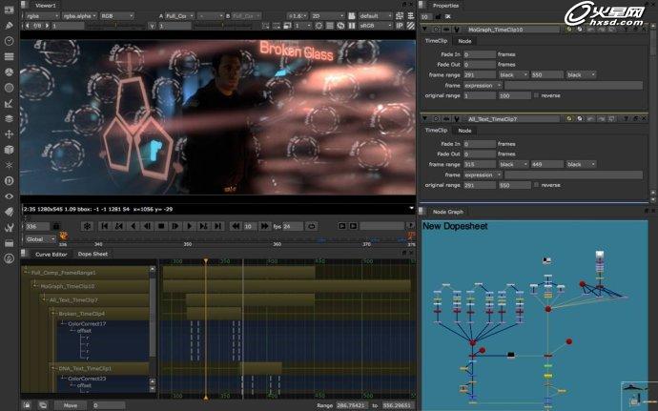Click the viewer gamma slider

224,26
